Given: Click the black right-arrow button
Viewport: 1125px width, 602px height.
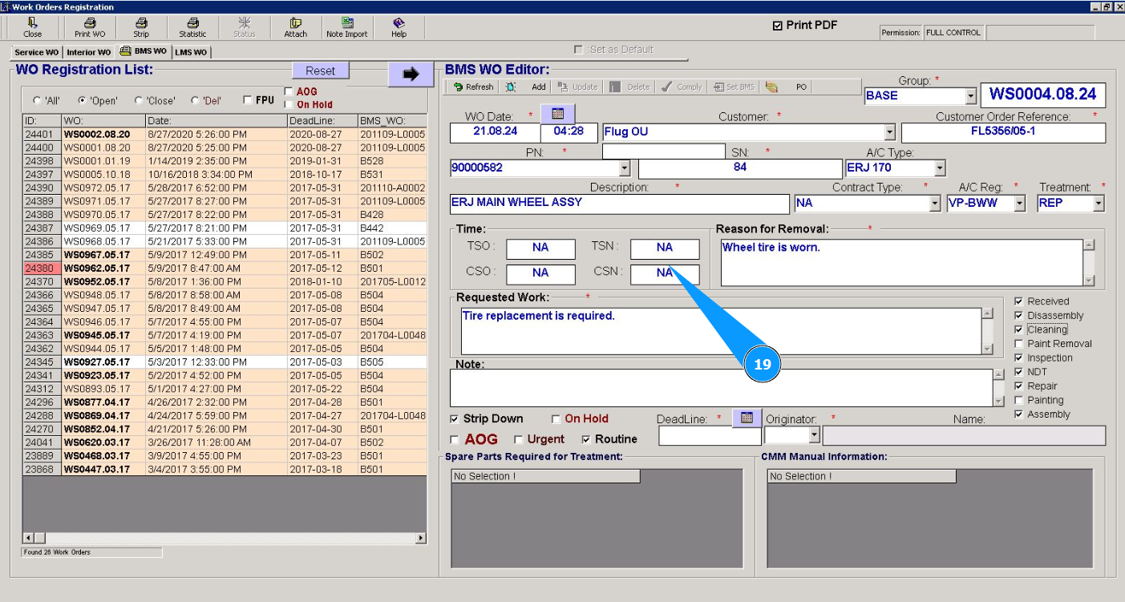Looking at the screenshot, I should [x=411, y=74].
